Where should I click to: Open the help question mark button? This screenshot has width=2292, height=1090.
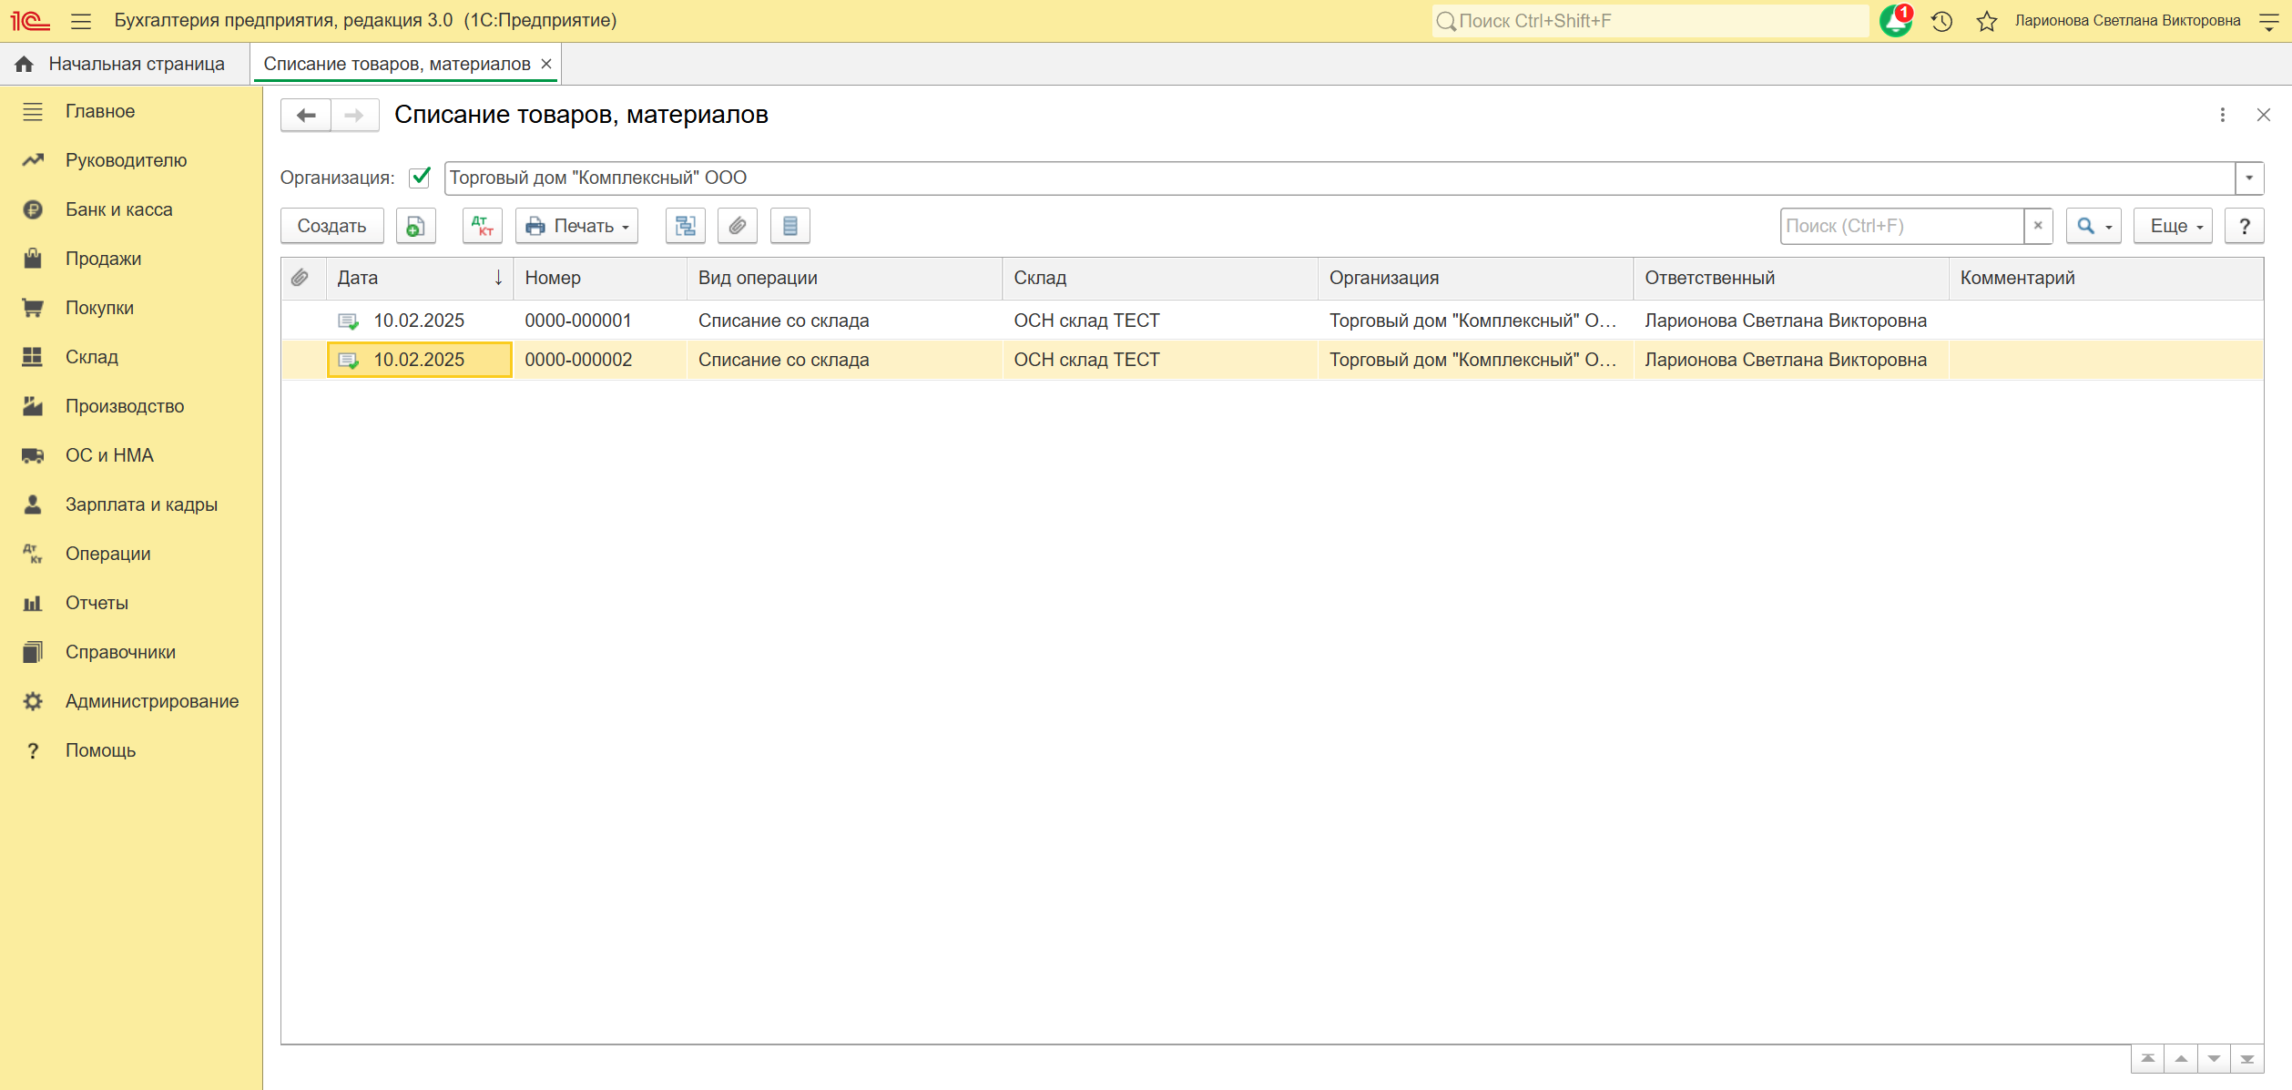(x=2245, y=226)
